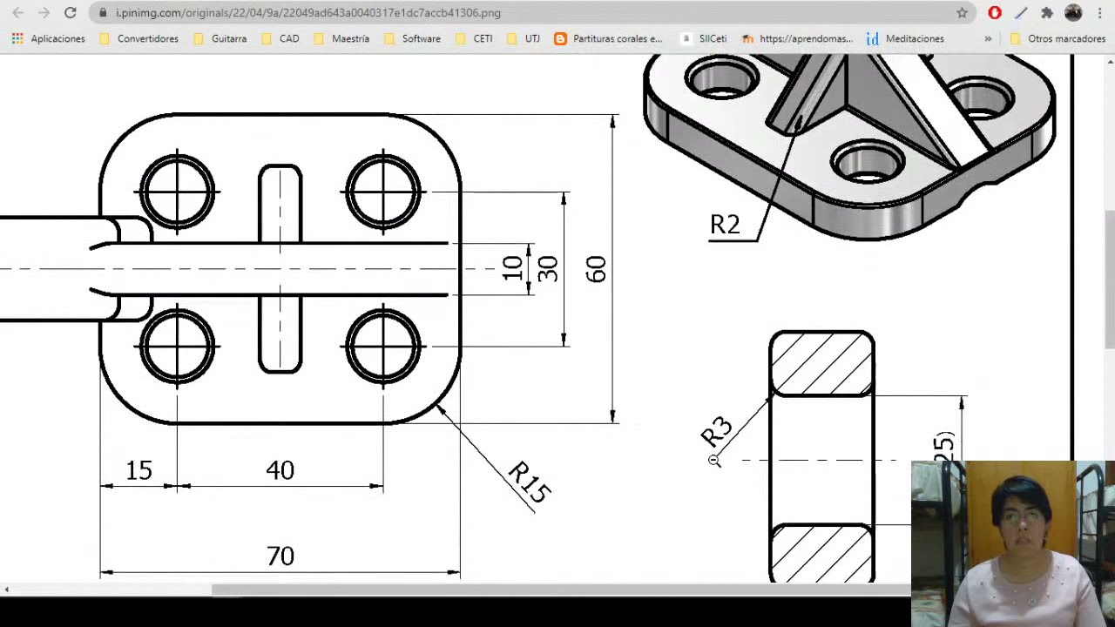Open the Meditaciones bookmark
The image size is (1115, 627).
pos(905,38)
